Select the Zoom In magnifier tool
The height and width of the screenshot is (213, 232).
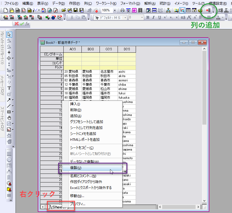(9, 41)
